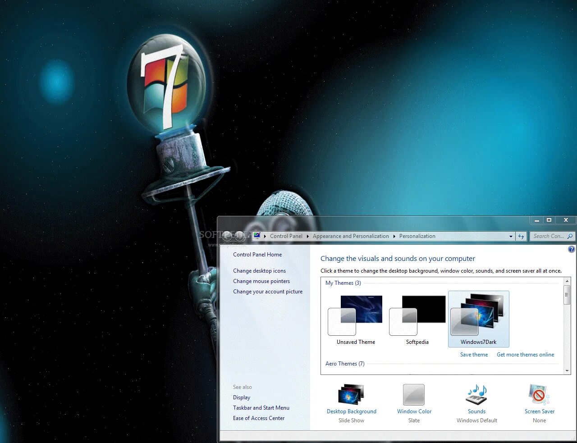This screenshot has width=577, height=443.
Task: Click Control Panel in the breadcrumb path
Action: (x=286, y=236)
